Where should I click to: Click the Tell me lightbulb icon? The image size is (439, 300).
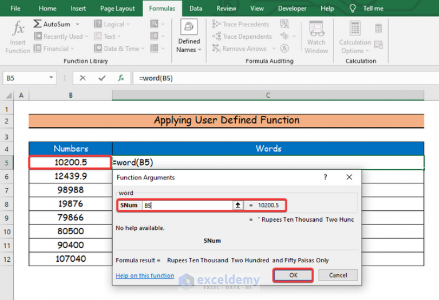[x=353, y=9]
